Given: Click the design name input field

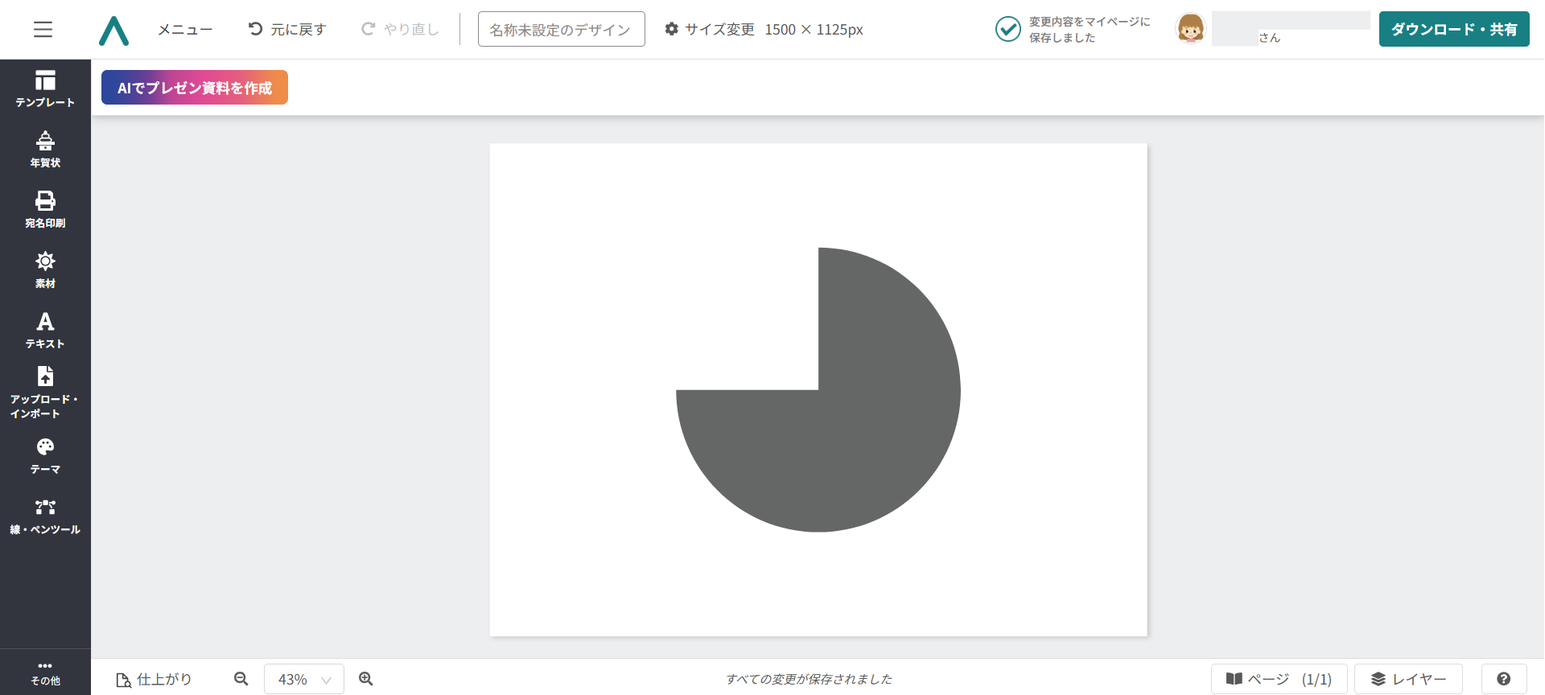Looking at the screenshot, I should [561, 30].
